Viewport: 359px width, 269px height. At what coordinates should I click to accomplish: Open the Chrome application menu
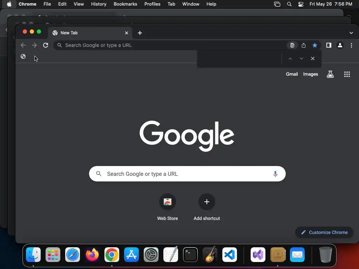click(x=27, y=4)
